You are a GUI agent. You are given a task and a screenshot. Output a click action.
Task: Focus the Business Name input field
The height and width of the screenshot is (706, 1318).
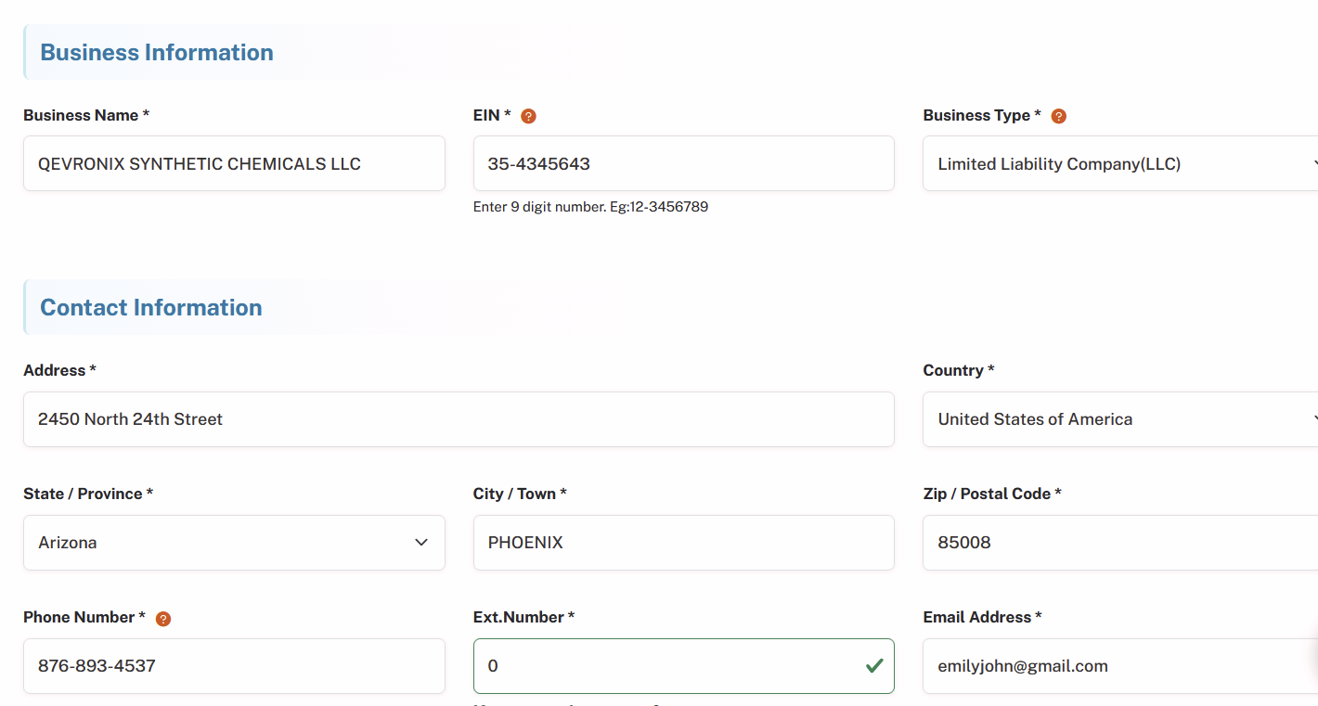pyautogui.click(x=234, y=163)
